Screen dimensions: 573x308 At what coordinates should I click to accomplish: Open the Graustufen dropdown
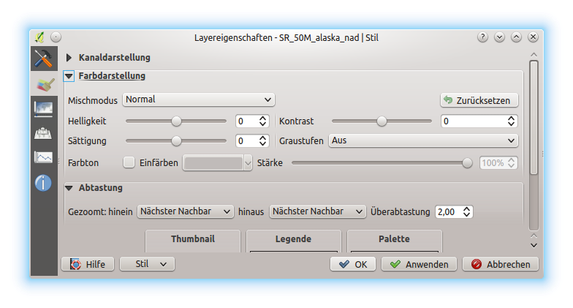422,140
